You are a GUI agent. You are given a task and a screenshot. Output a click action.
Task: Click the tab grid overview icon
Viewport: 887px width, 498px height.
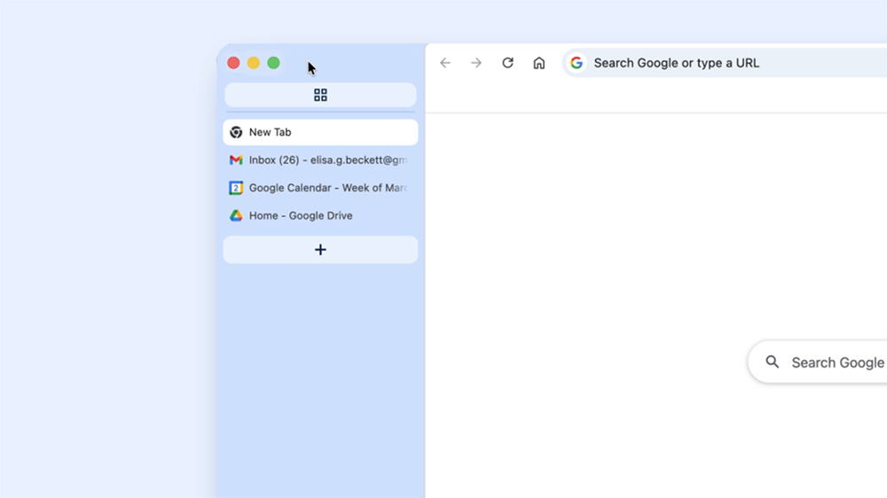point(320,95)
